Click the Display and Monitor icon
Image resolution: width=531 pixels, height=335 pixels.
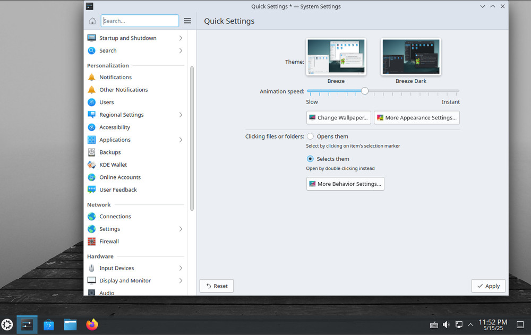tap(91, 280)
